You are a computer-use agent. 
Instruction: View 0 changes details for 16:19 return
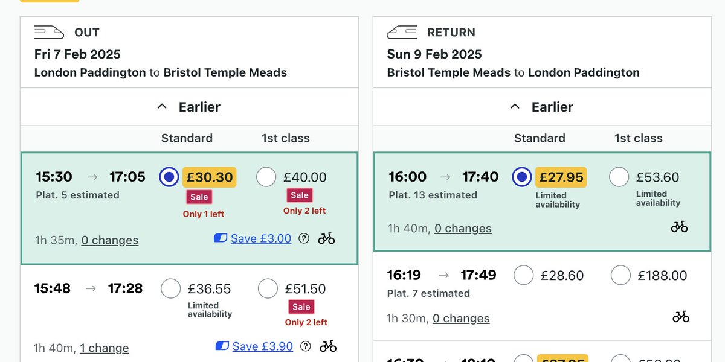pyautogui.click(x=461, y=318)
